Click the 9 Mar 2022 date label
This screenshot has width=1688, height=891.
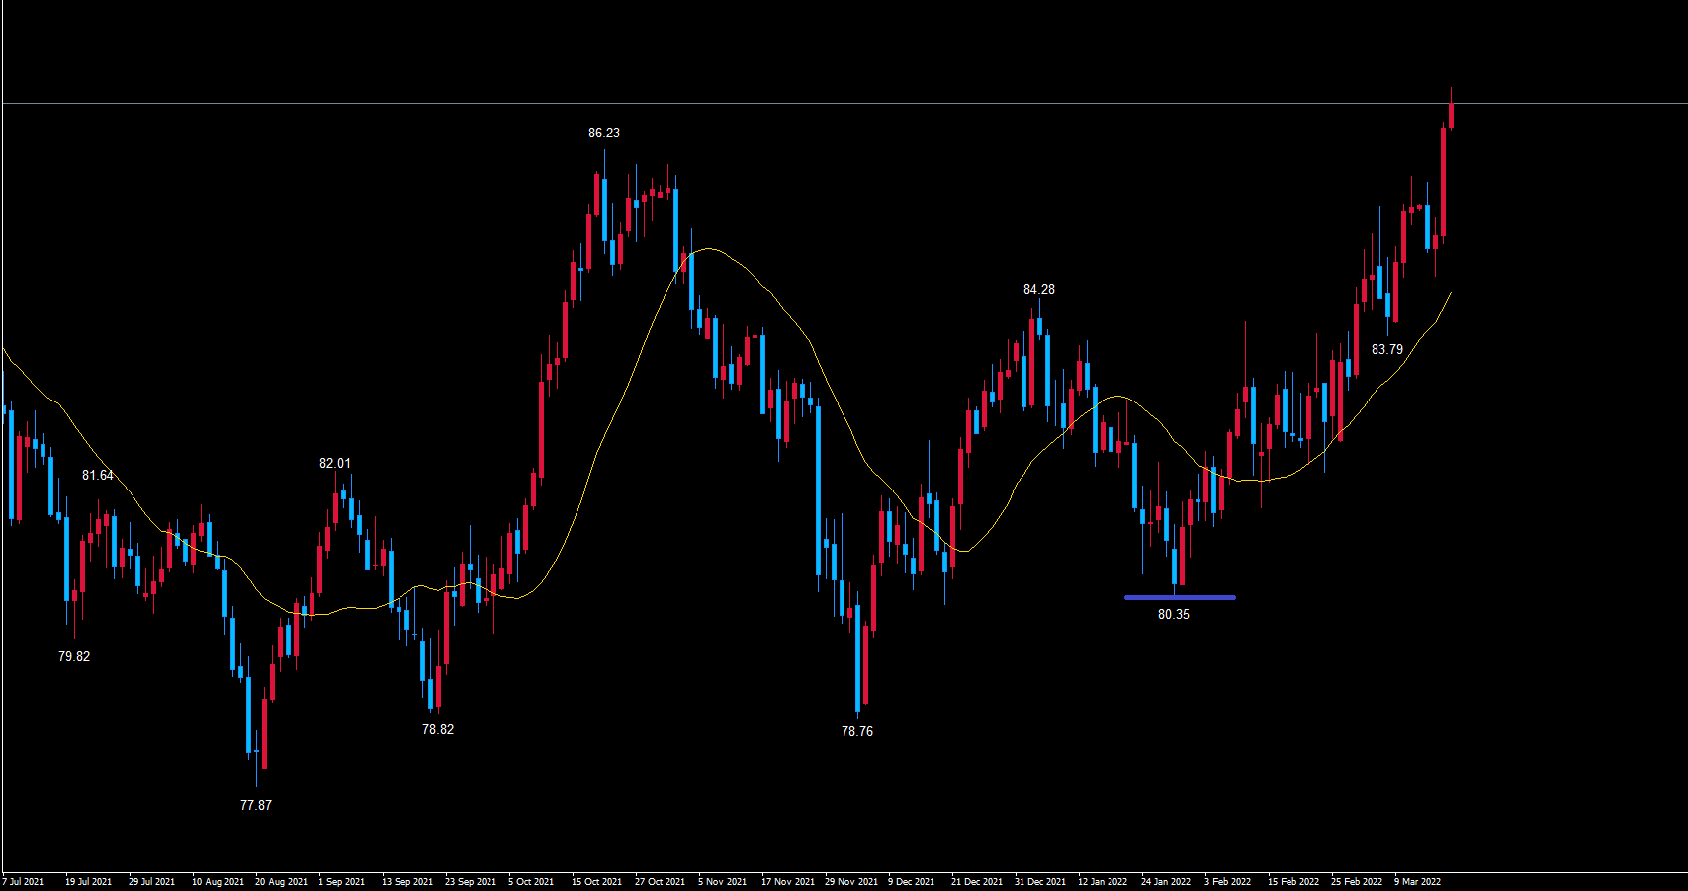[1417, 881]
